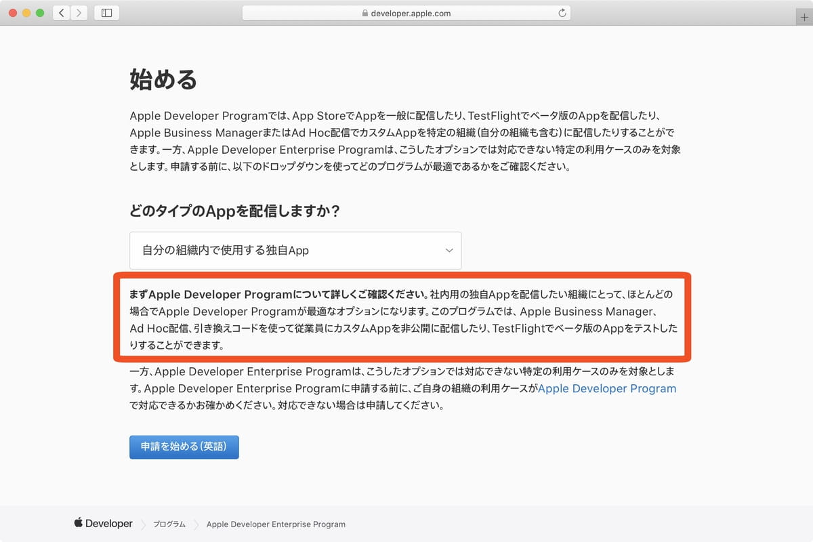Follow the Apple Developer Program link
The height and width of the screenshot is (542, 813).
coord(607,389)
